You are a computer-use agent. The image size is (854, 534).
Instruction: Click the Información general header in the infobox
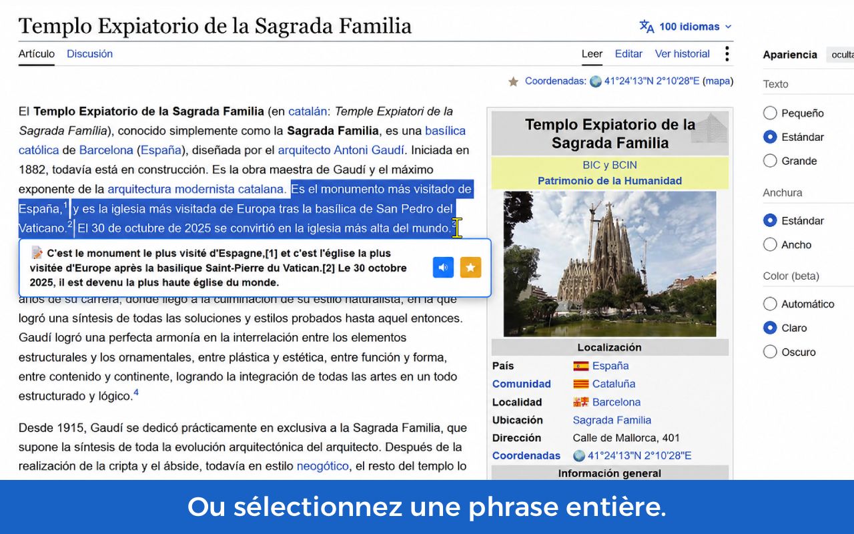[610, 473]
